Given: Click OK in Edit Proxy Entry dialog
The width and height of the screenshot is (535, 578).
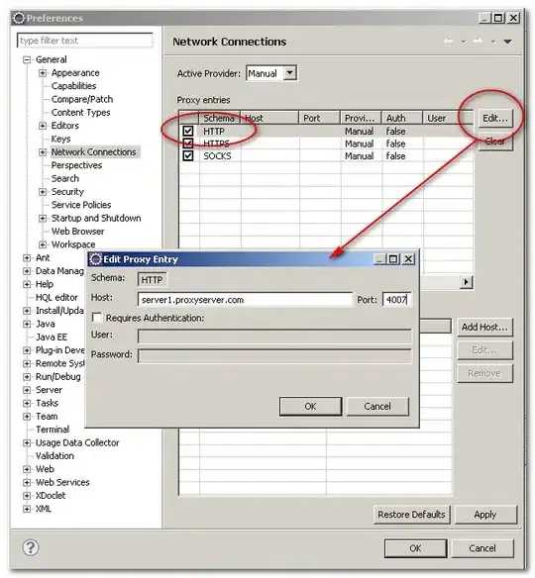Looking at the screenshot, I should coord(310,406).
